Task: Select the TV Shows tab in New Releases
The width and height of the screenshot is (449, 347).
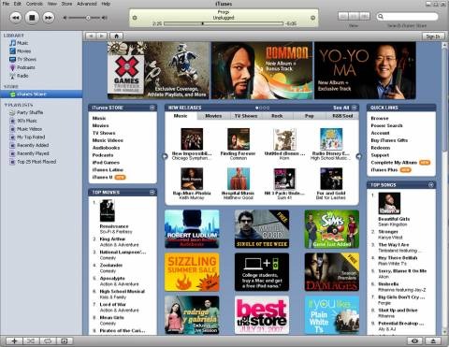Action: point(246,116)
